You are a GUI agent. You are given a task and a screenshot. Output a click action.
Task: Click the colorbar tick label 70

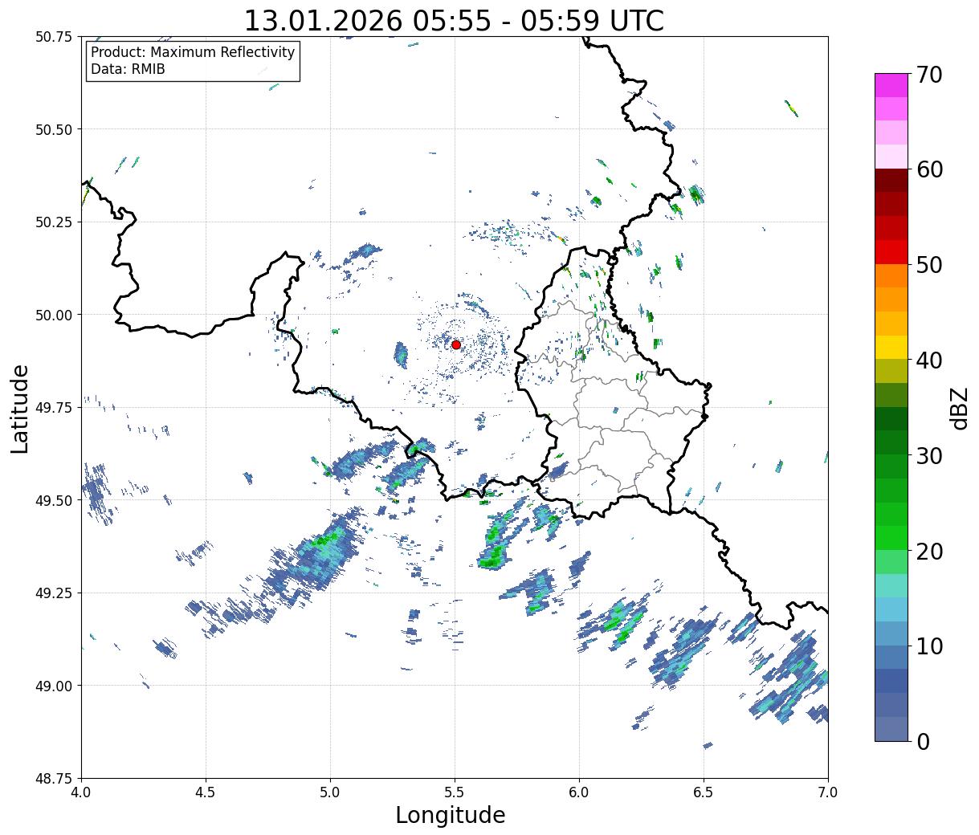click(928, 75)
